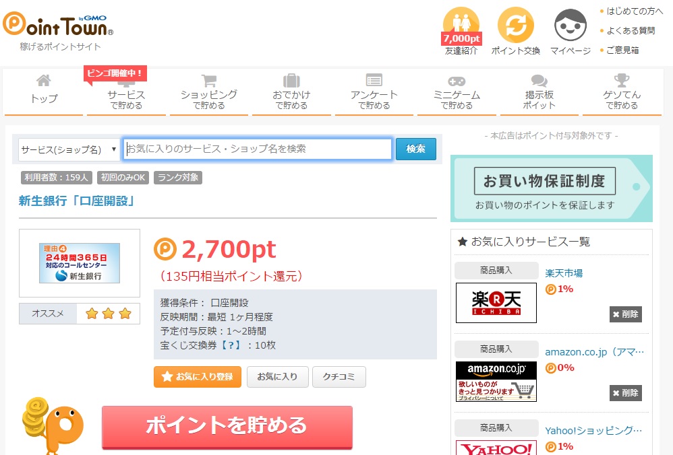Open the クチコミ button

click(x=339, y=377)
